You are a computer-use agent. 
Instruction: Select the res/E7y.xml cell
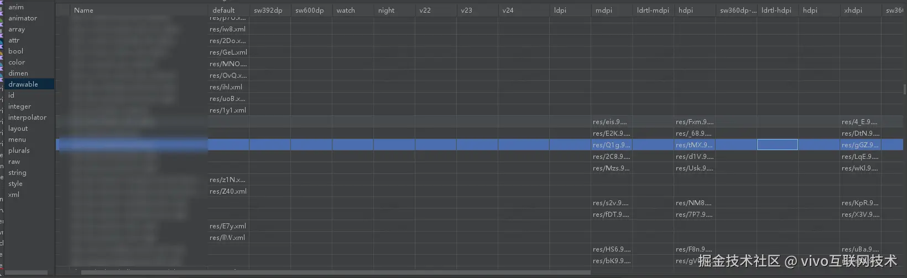228,226
